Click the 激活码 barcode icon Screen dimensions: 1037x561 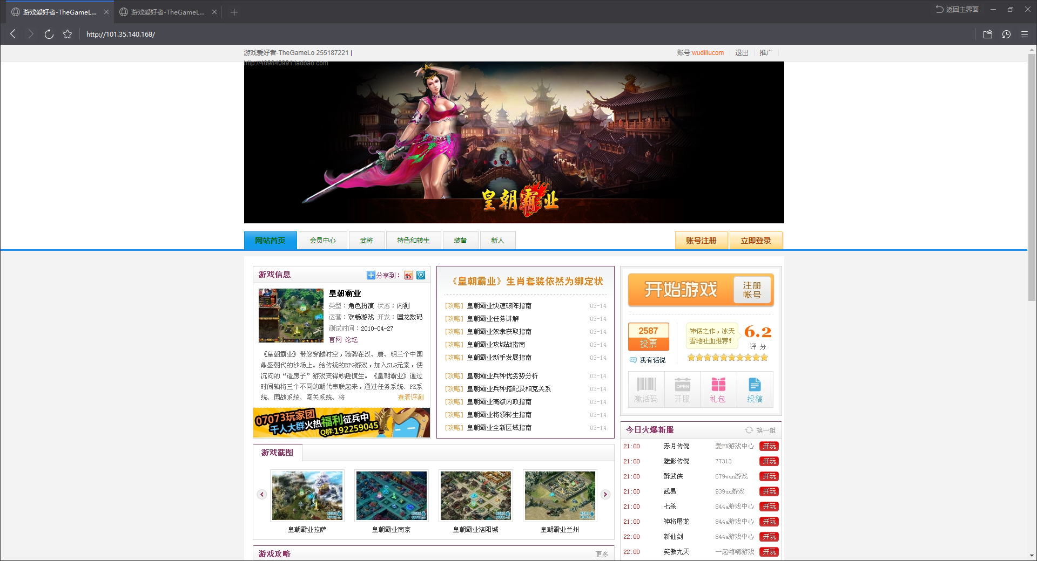(646, 389)
